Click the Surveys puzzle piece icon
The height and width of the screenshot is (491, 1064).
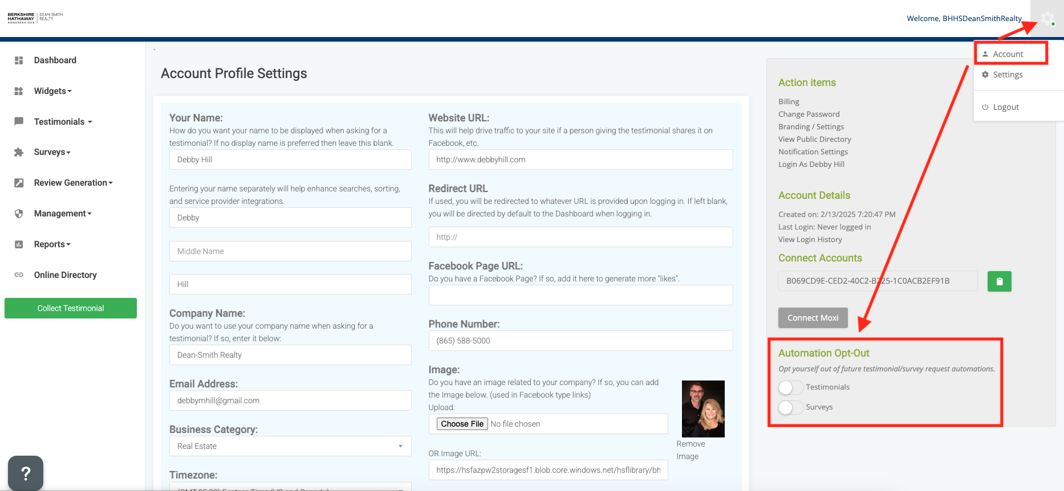point(19,152)
